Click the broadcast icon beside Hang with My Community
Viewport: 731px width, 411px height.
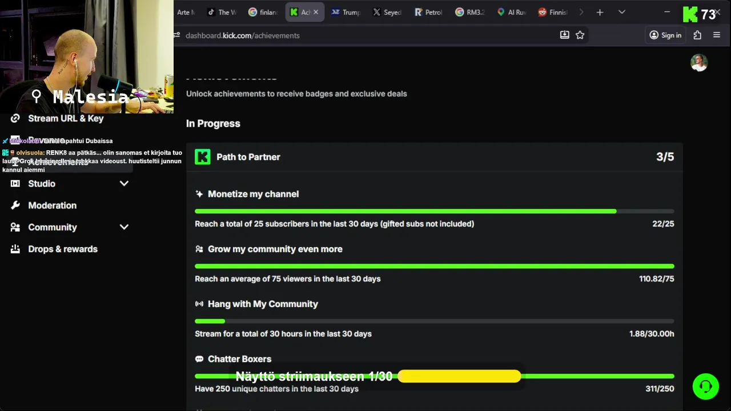pos(199,304)
